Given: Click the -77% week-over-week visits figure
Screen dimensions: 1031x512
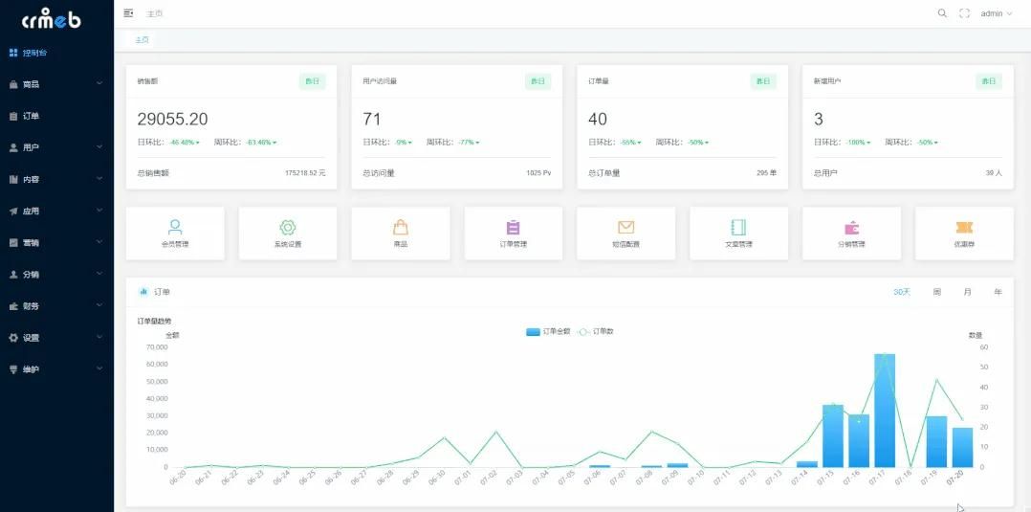Looking at the screenshot, I should 467,143.
